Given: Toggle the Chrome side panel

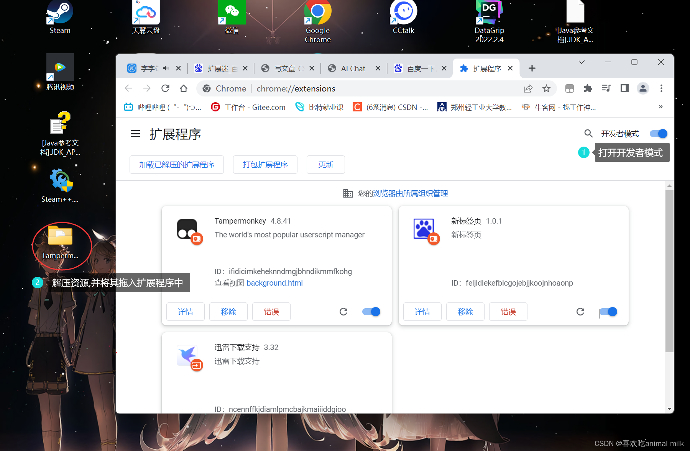Looking at the screenshot, I should [x=624, y=88].
